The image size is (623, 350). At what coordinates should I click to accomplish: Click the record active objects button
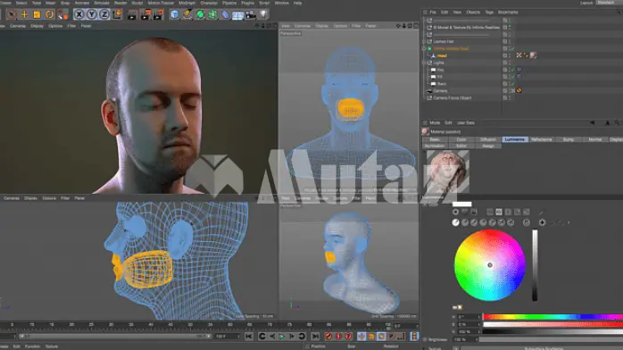[x=328, y=337]
